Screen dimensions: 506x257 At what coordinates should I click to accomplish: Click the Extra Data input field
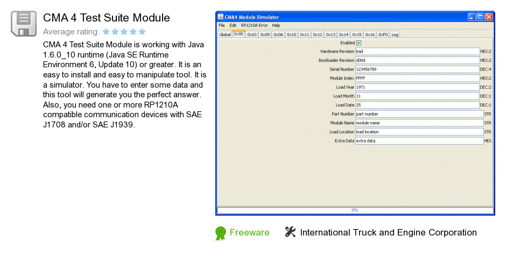pyautogui.click(x=419, y=140)
